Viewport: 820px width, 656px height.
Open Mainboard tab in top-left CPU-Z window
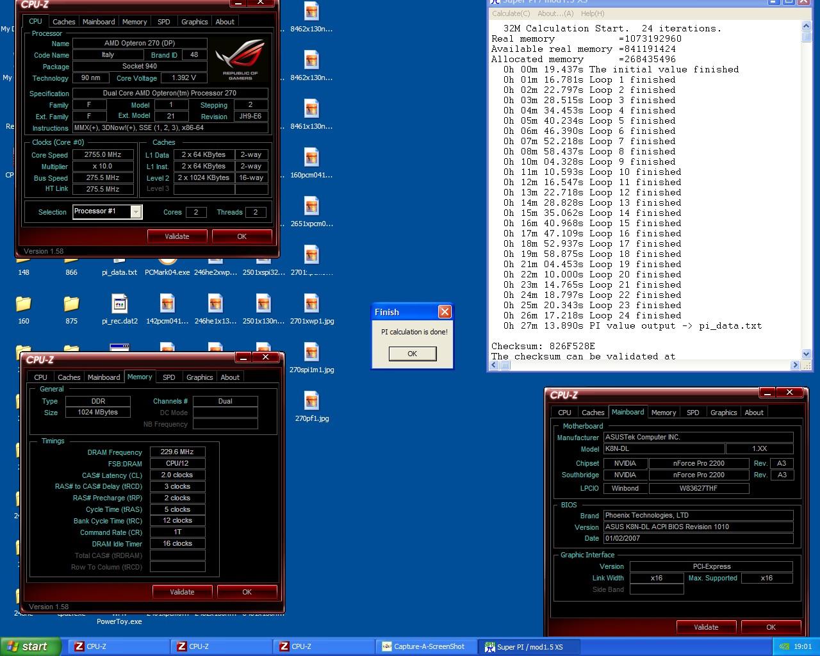99,22
